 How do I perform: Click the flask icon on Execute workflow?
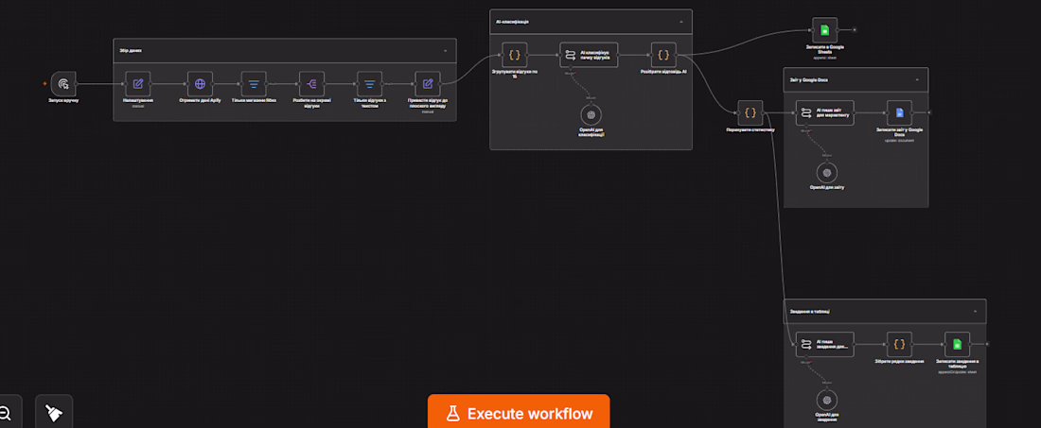(x=452, y=414)
